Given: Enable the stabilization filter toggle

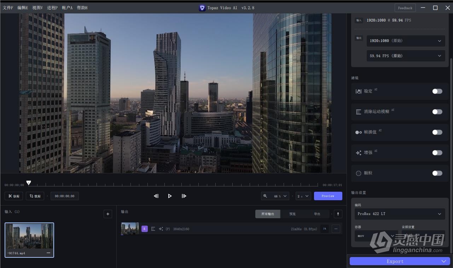Looking at the screenshot, I should pos(437,91).
